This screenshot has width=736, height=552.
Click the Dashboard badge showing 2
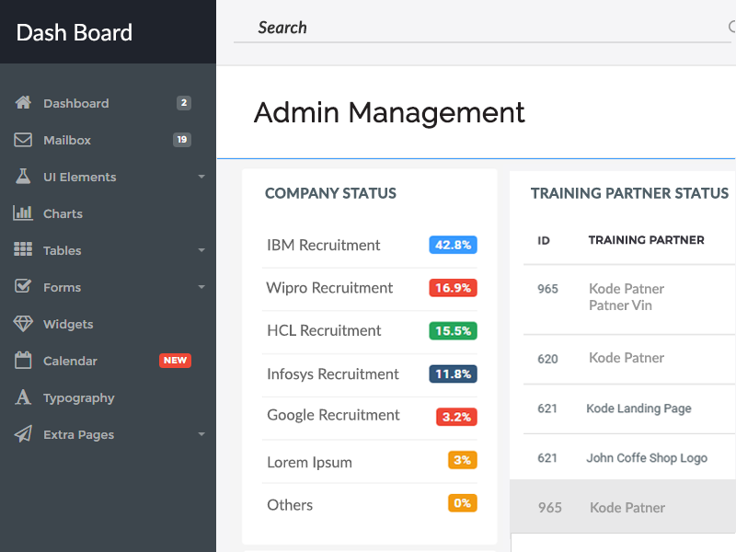click(183, 103)
